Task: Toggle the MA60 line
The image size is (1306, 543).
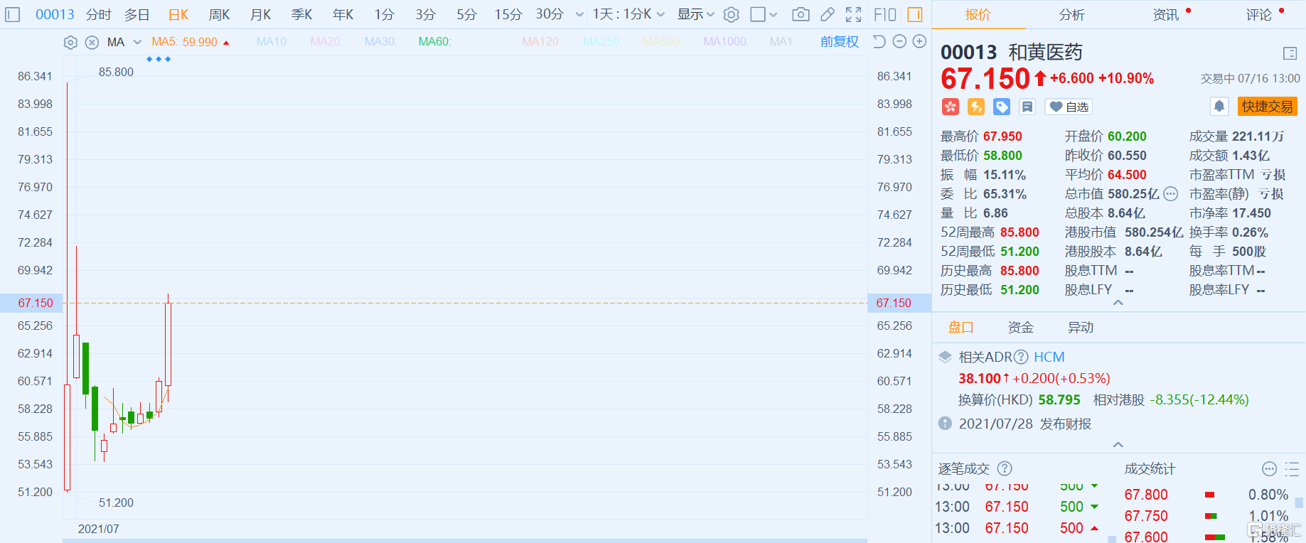Action: click(x=434, y=42)
